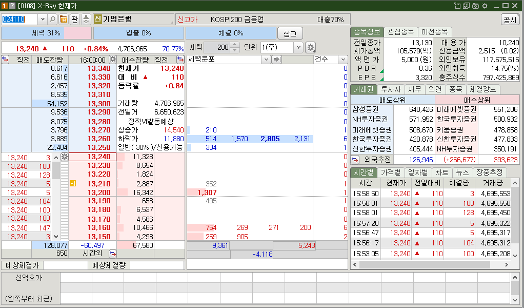Click the sort icon next to the 관 button
Image resolution: width=524 pixels, height=308 pixels.
(x=85, y=20)
